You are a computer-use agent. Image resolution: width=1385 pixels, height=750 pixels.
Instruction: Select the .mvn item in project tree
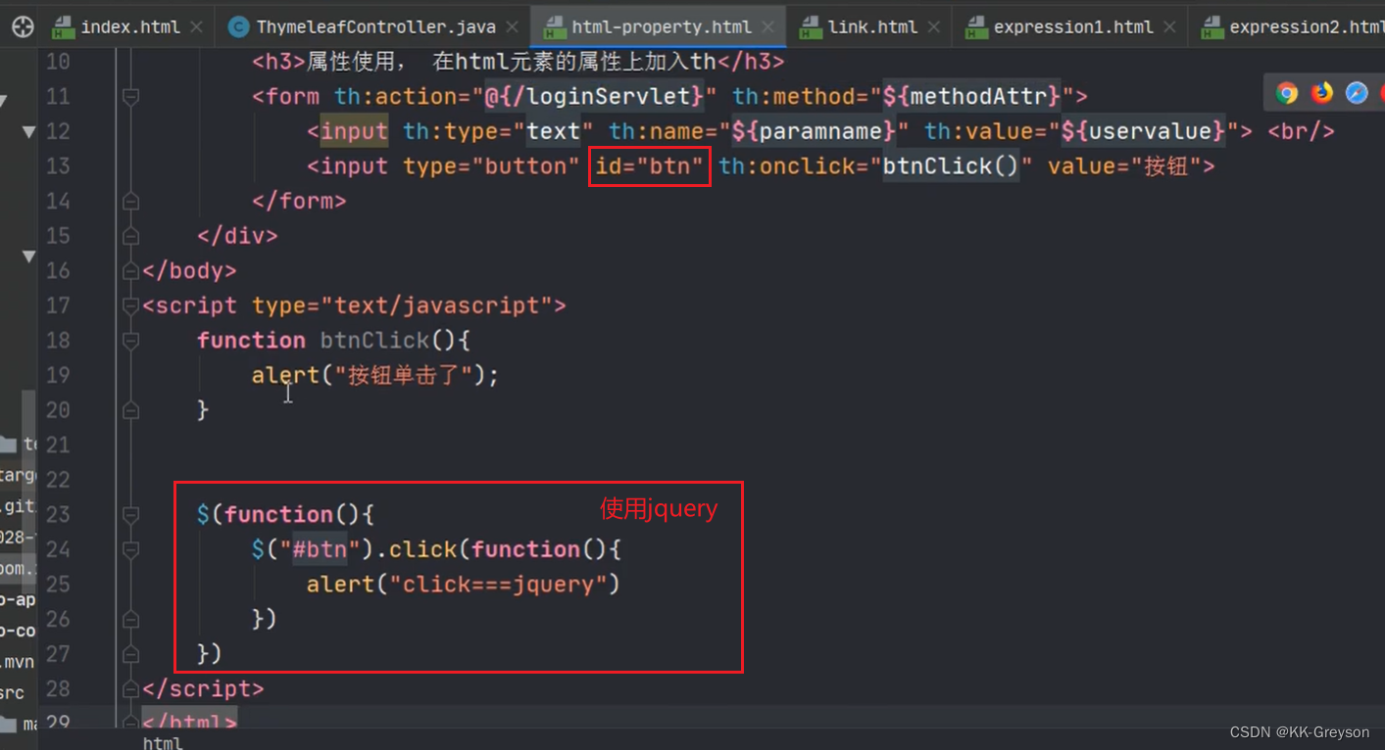[x=18, y=662]
